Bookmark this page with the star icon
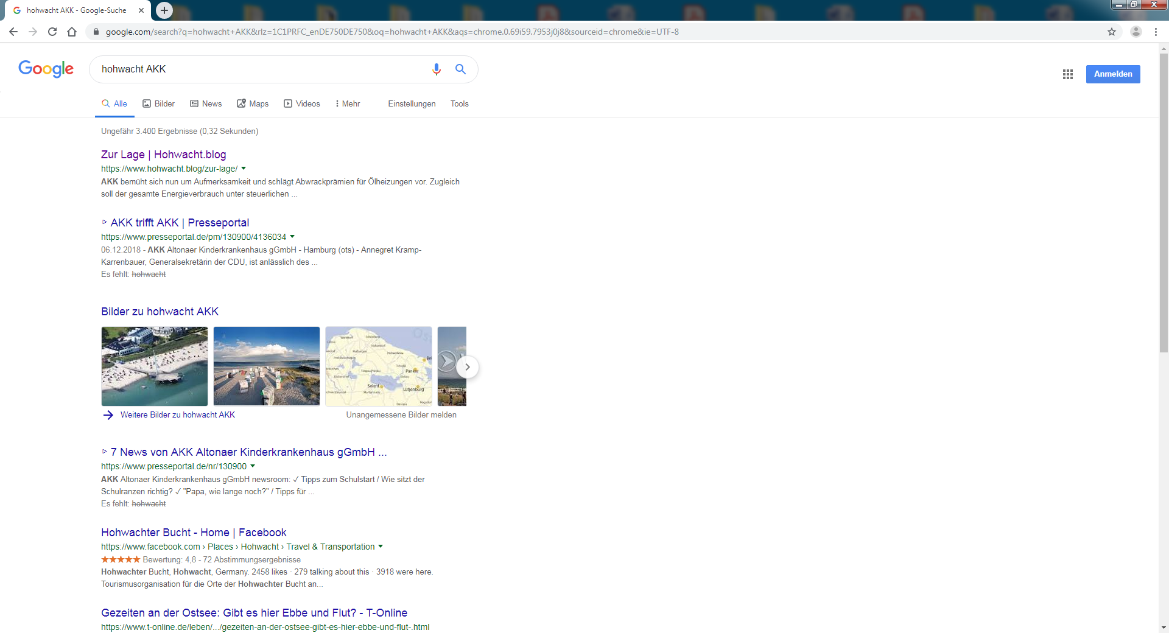Viewport: 1169px width, 633px height. pyautogui.click(x=1111, y=32)
